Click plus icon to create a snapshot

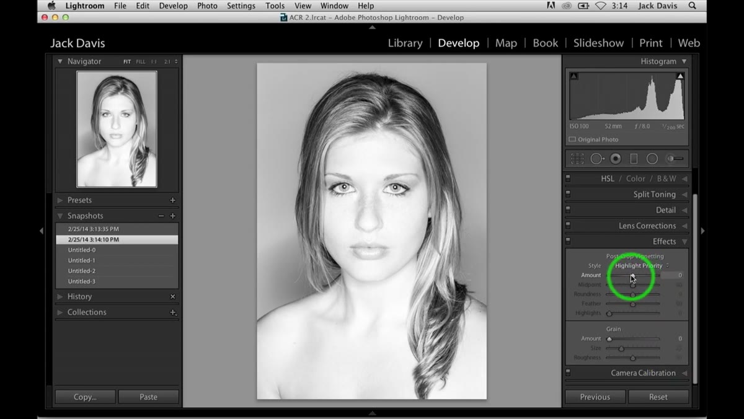(x=173, y=216)
